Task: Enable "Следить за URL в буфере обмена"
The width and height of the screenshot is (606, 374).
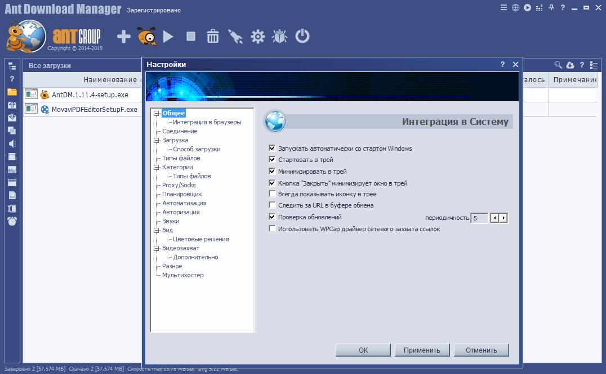Action: point(273,205)
